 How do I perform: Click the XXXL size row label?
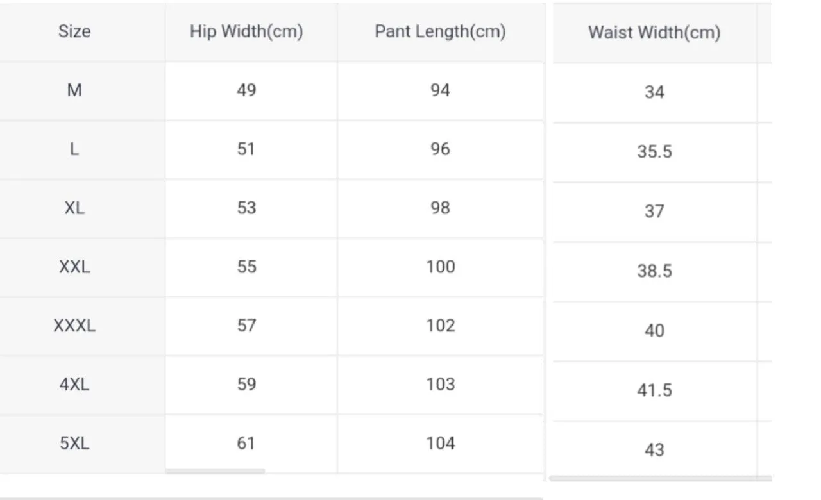tap(74, 326)
